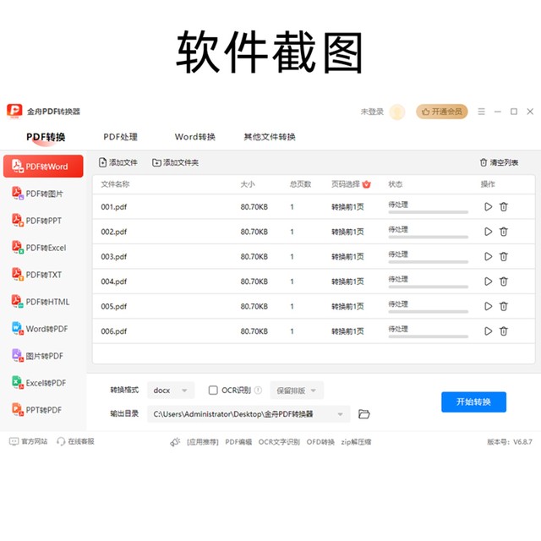Click 未登录 to log in
Screen dimensions: 541x541
coord(372,112)
